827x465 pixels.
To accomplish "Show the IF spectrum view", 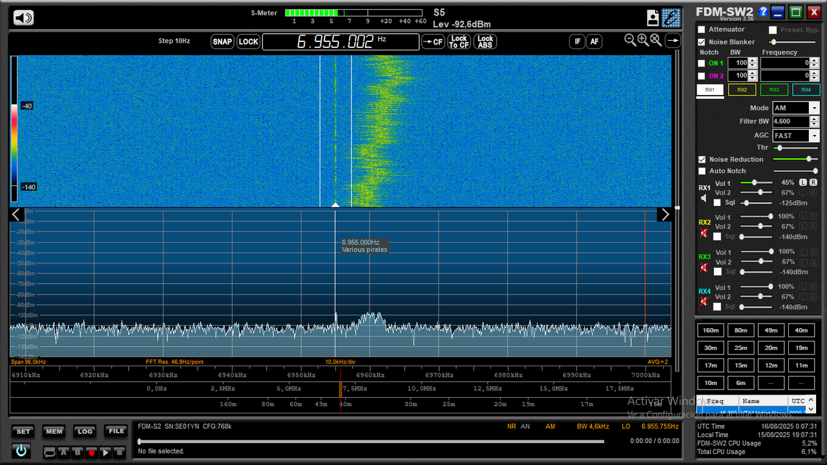I will [577, 41].
